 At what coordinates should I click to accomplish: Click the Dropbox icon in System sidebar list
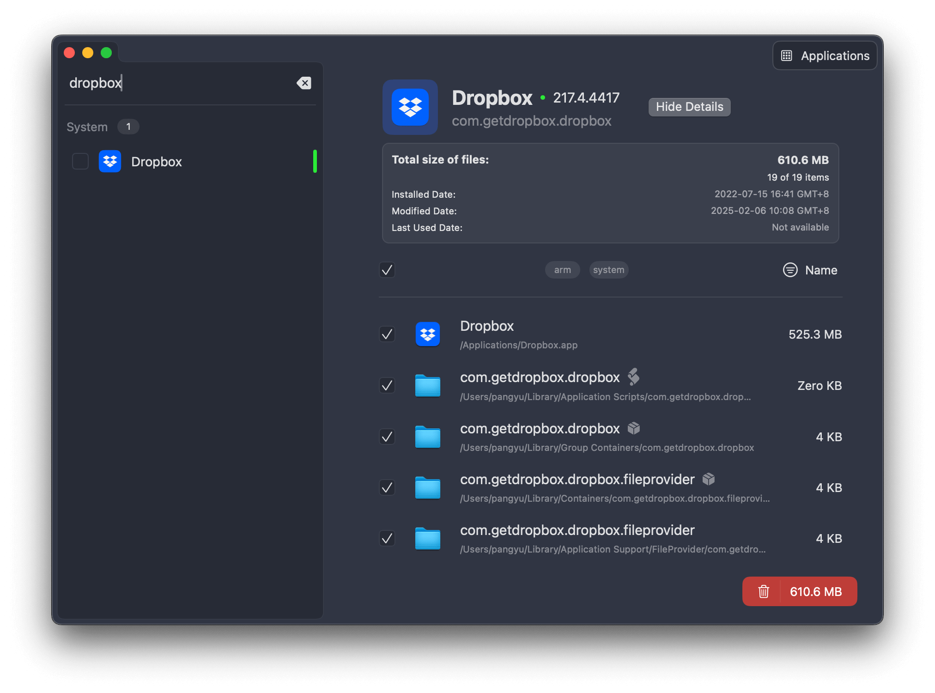110,161
